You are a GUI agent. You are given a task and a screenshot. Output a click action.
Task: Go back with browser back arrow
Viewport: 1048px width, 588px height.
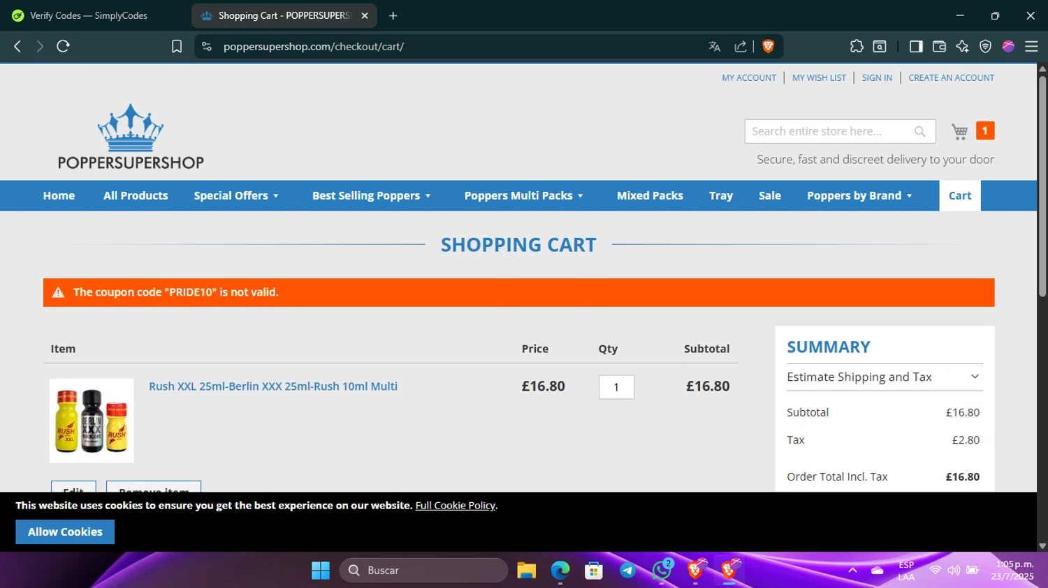click(17, 46)
